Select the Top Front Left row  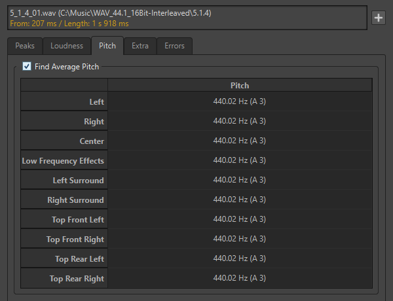coord(64,220)
